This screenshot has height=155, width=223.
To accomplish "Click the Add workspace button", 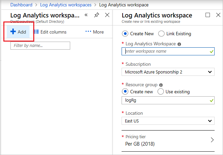I will coord(18,32).
